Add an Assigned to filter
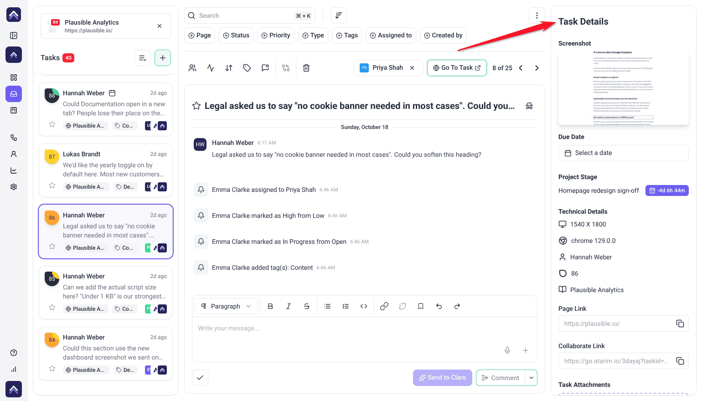This screenshot has width=702, height=401. click(x=391, y=35)
